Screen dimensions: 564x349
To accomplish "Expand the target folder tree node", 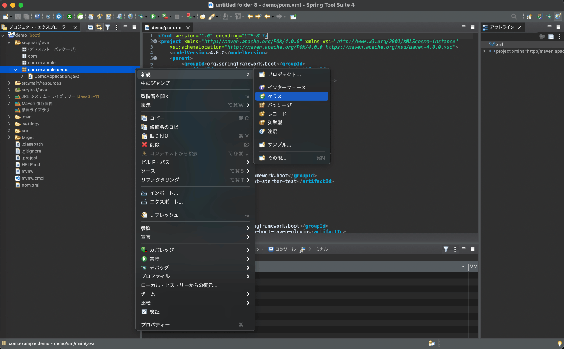I will [10, 137].
